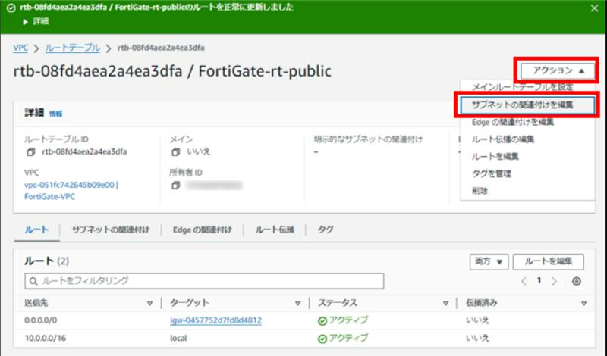Open igw-0457752d7fd8d4812 target link
The height and width of the screenshot is (356, 607).
coord(215,320)
